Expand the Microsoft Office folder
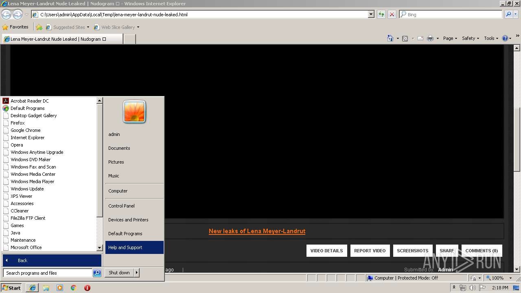 click(x=26, y=247)
